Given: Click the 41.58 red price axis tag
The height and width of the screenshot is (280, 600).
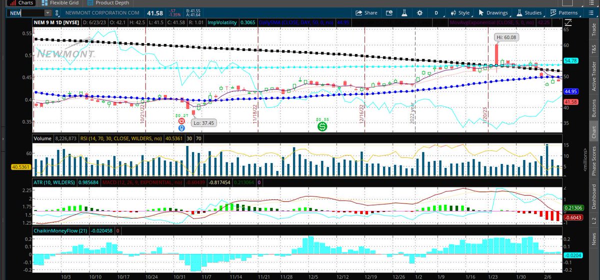Looking at the screenshot, I should point(570,102).
